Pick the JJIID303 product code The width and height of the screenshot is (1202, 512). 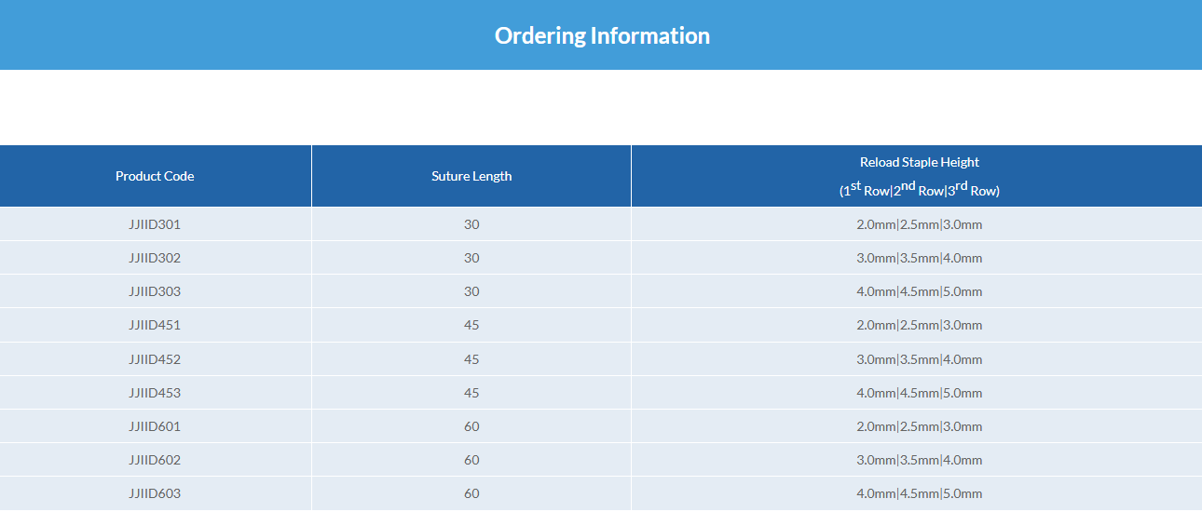pos(155,291)
